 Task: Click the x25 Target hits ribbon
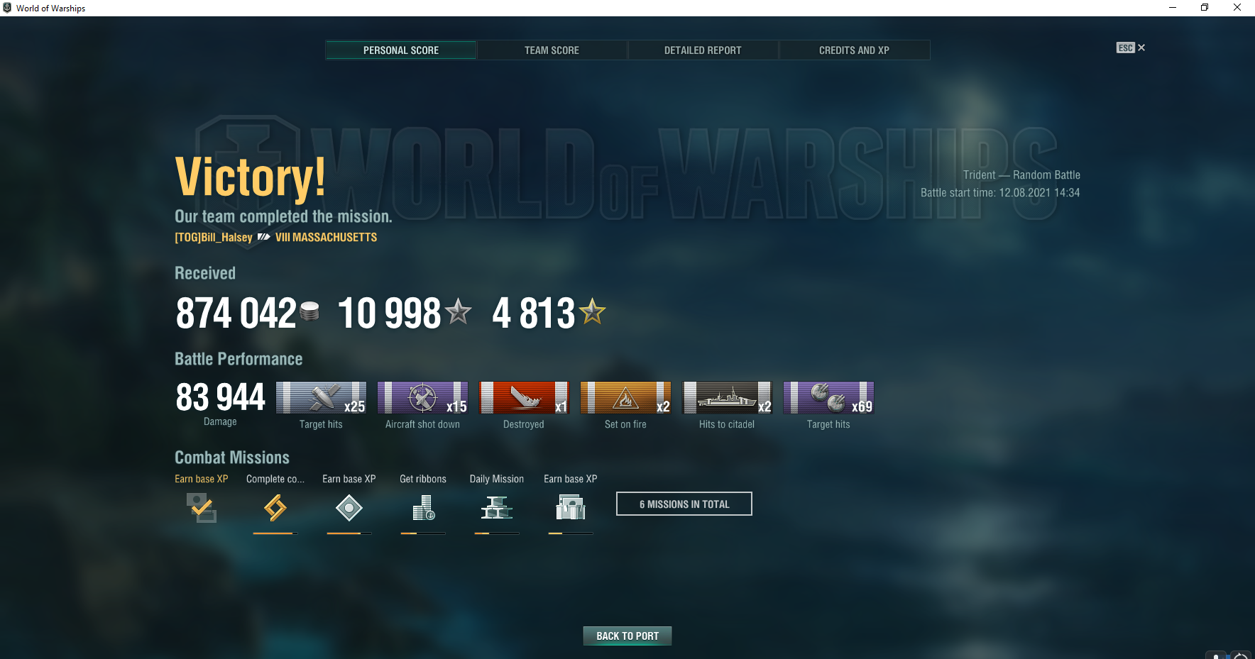[321, 398]
